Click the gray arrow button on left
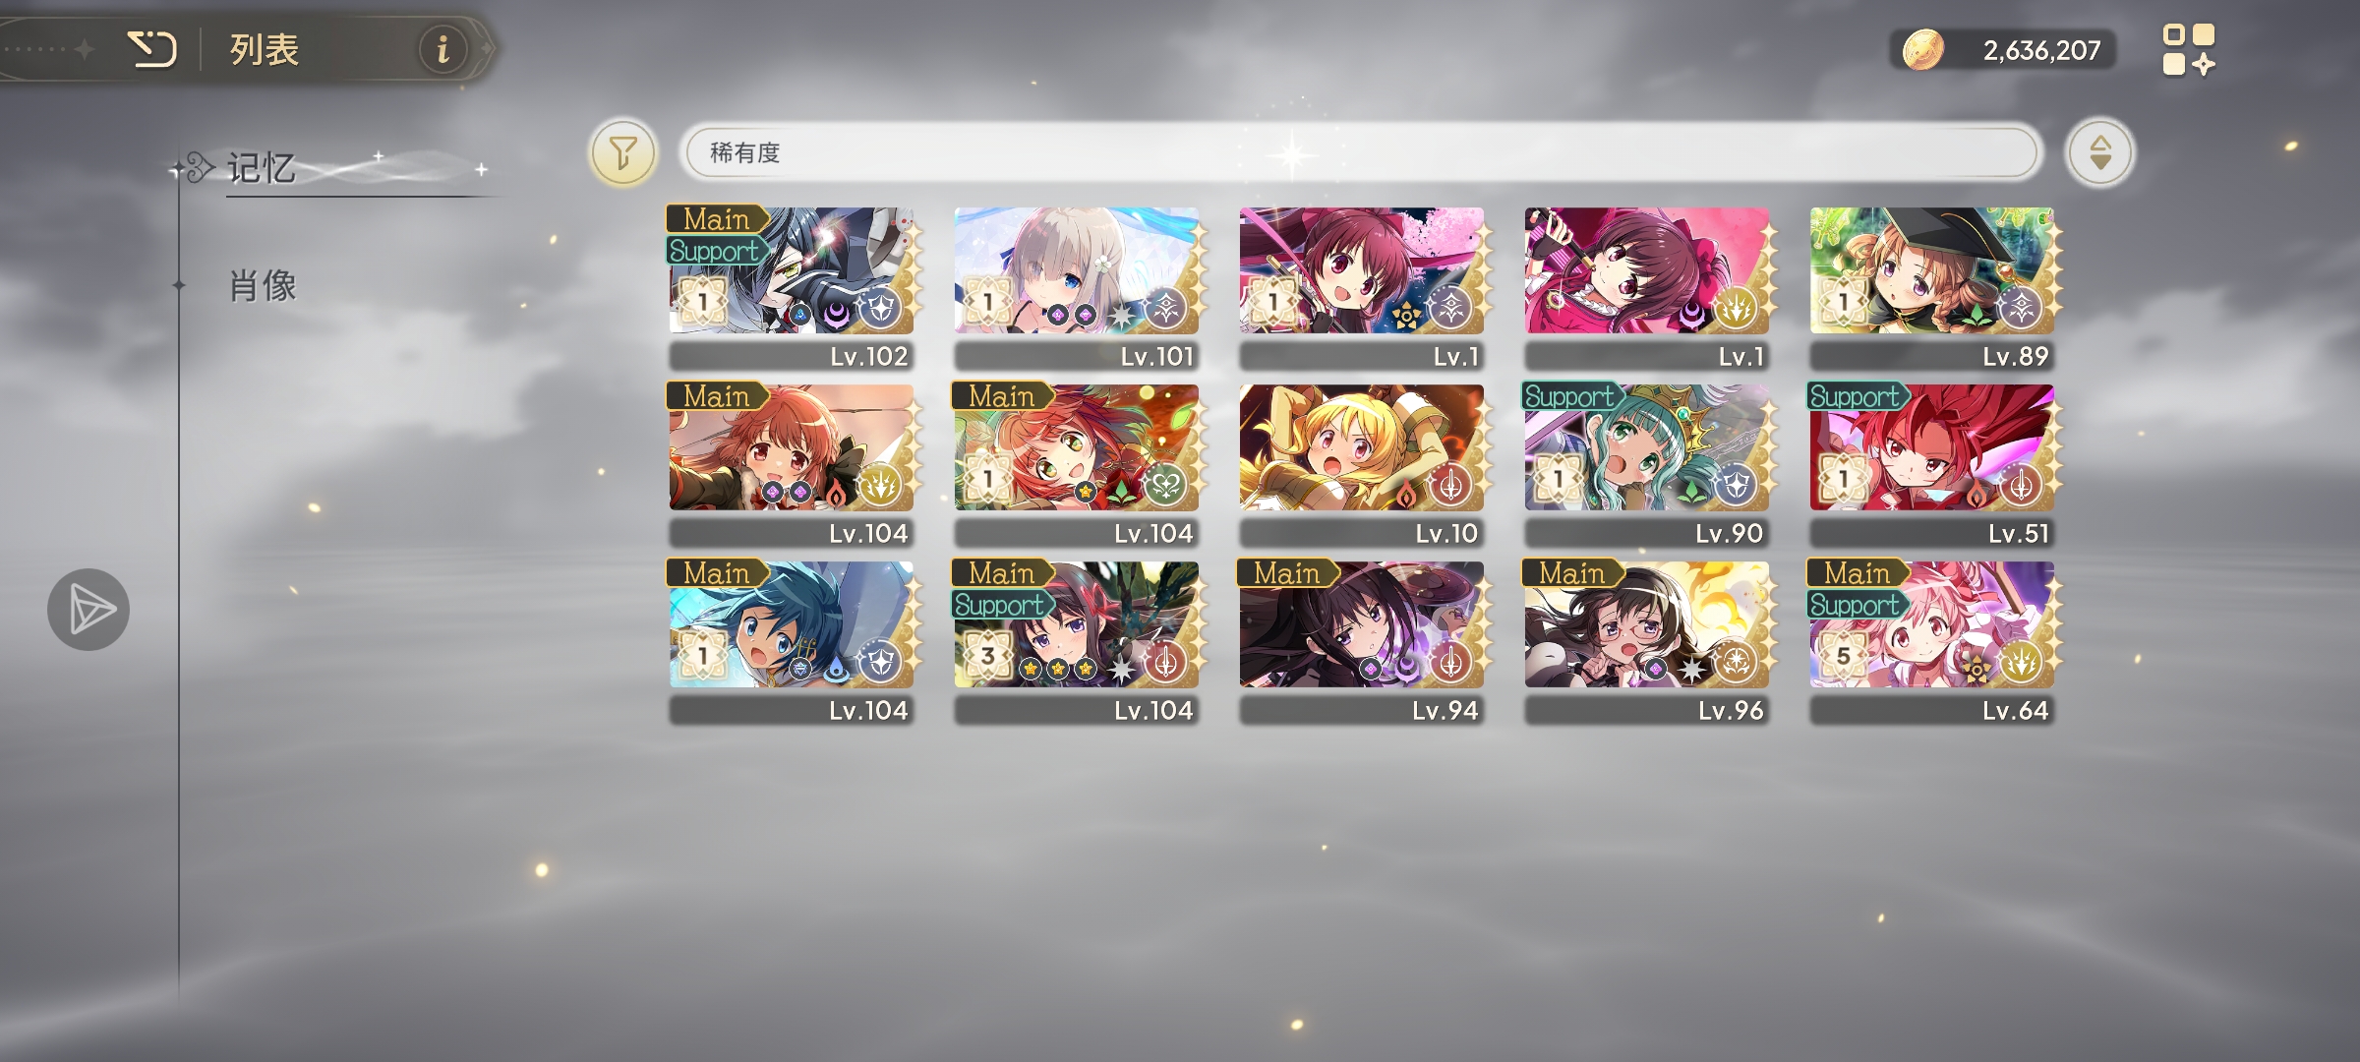2360x1062 pixels. click(x=88, y=610)
